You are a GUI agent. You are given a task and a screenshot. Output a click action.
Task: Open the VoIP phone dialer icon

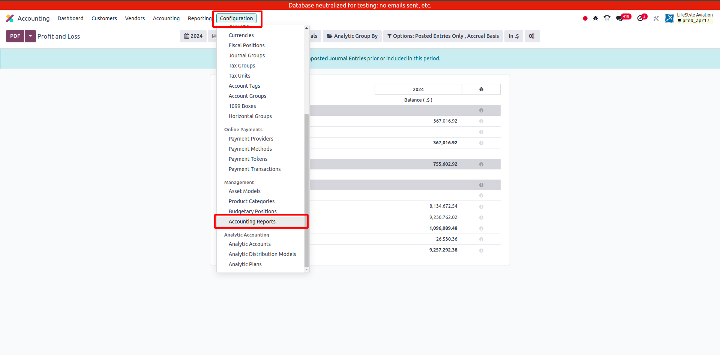coord(607,18)
